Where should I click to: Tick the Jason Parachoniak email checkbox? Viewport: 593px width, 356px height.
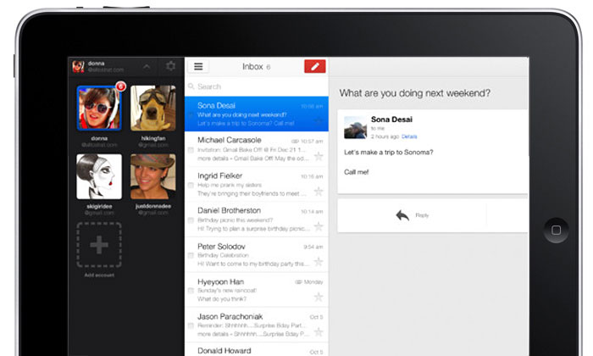pos(191,325)
